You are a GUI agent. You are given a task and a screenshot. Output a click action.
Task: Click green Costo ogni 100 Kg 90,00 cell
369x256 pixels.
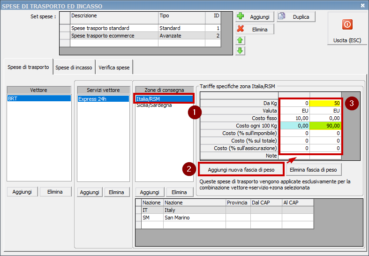tap(325, 126)
